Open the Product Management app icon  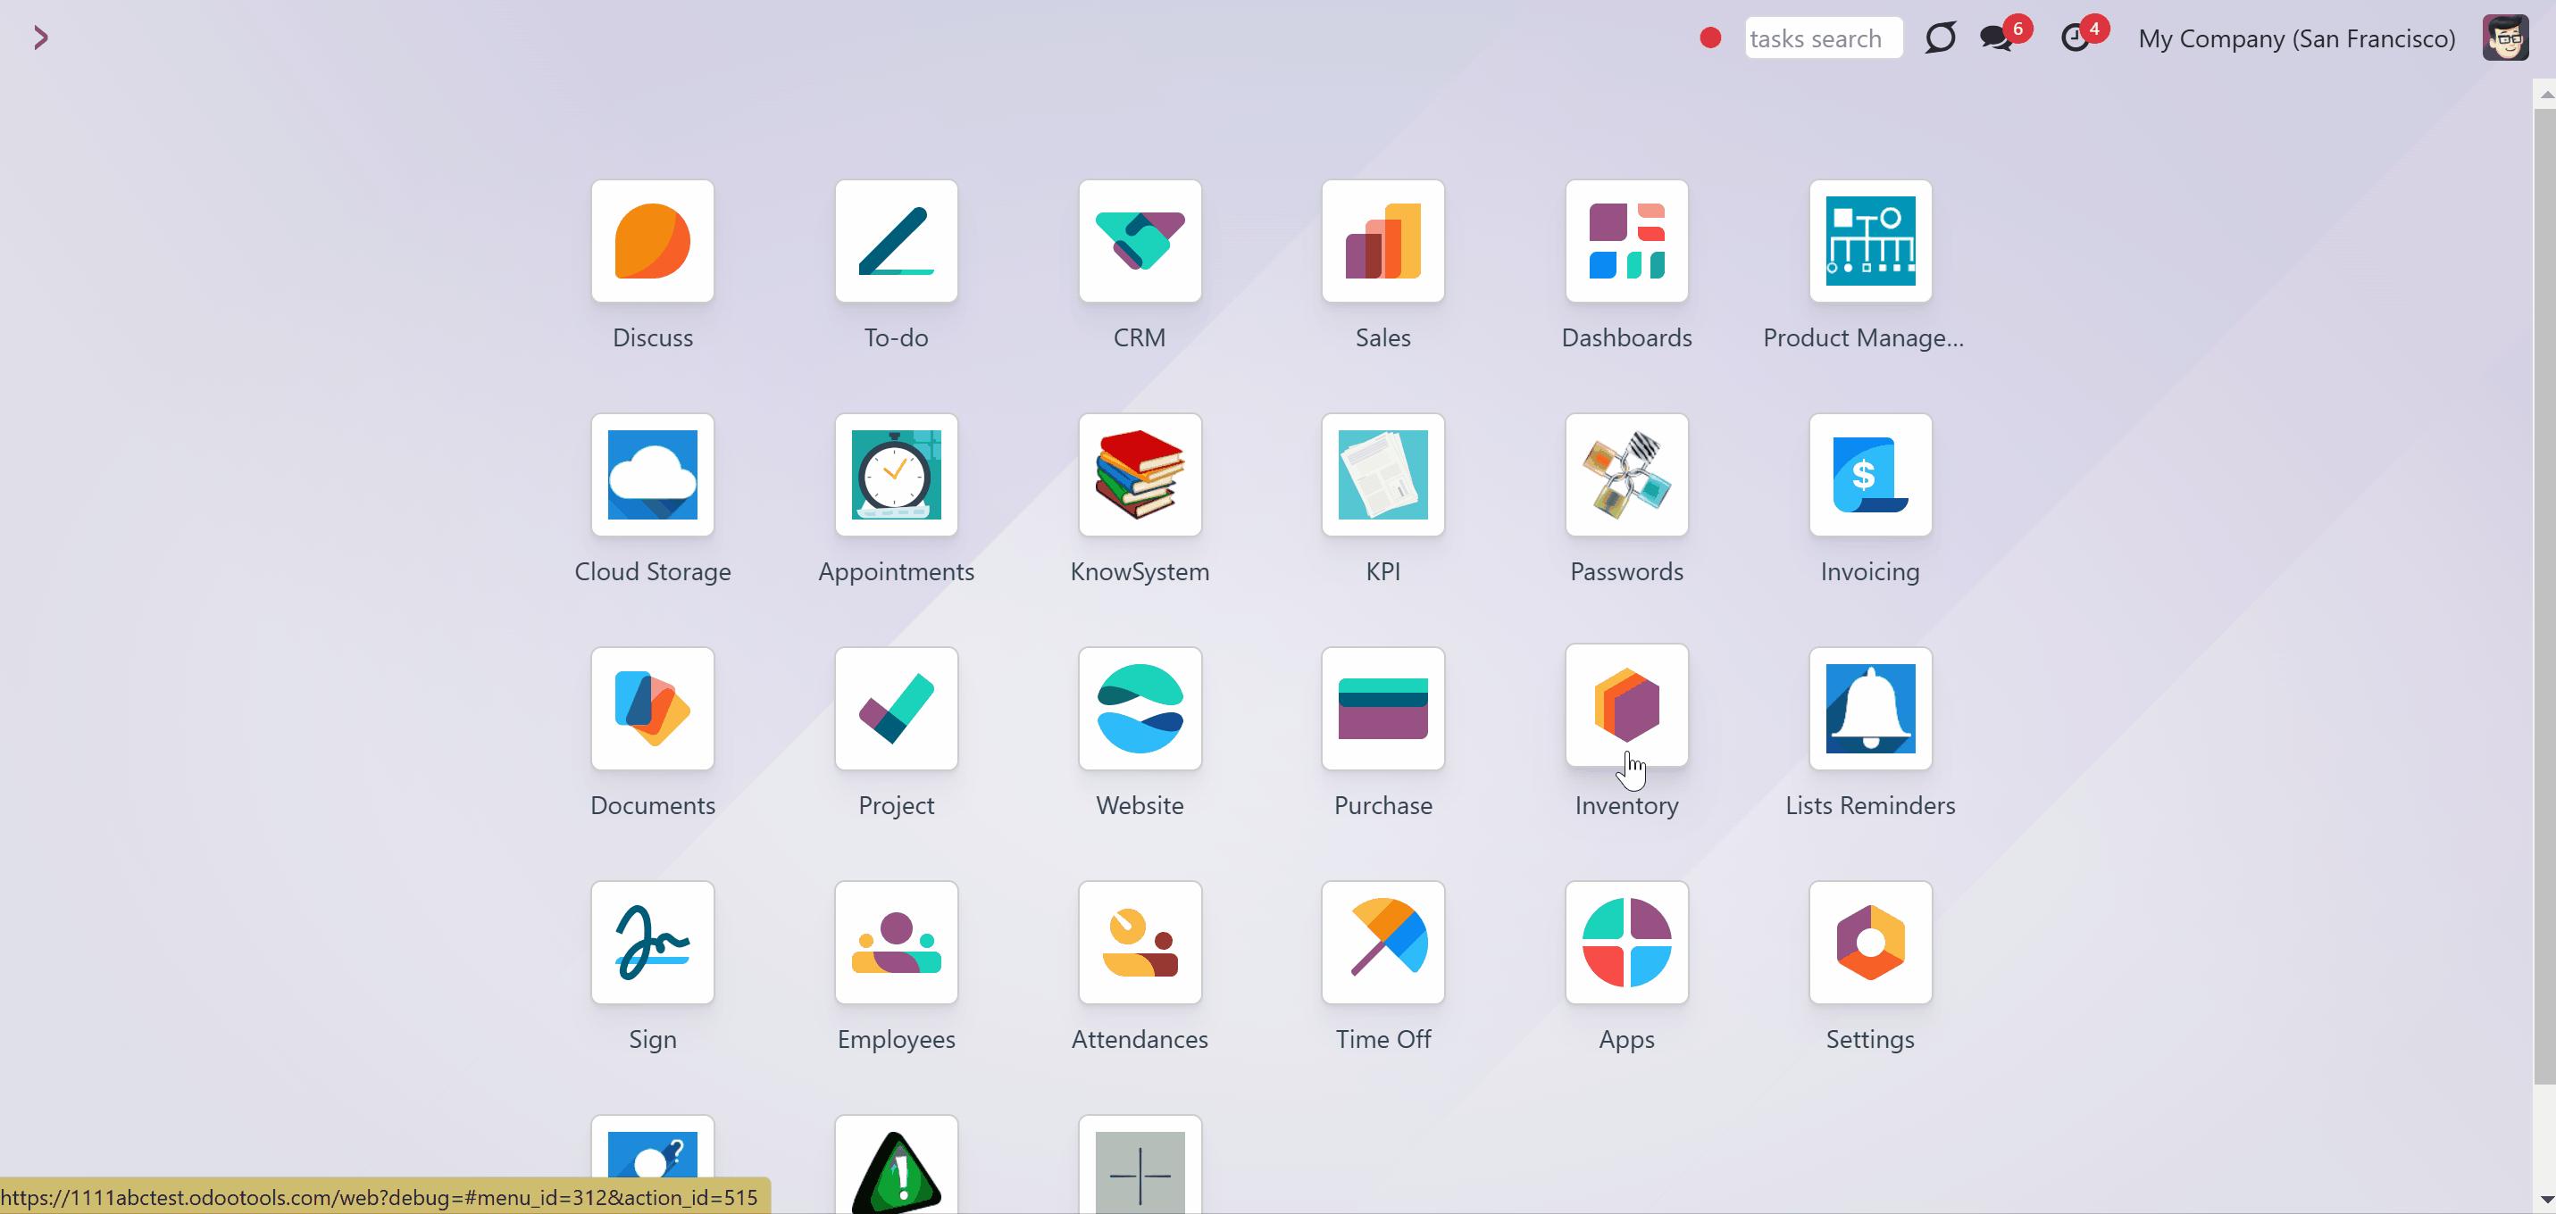1869,241
